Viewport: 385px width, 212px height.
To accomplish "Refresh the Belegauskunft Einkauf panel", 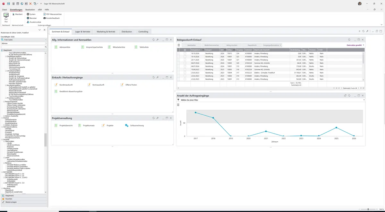I will coord(349,40).
